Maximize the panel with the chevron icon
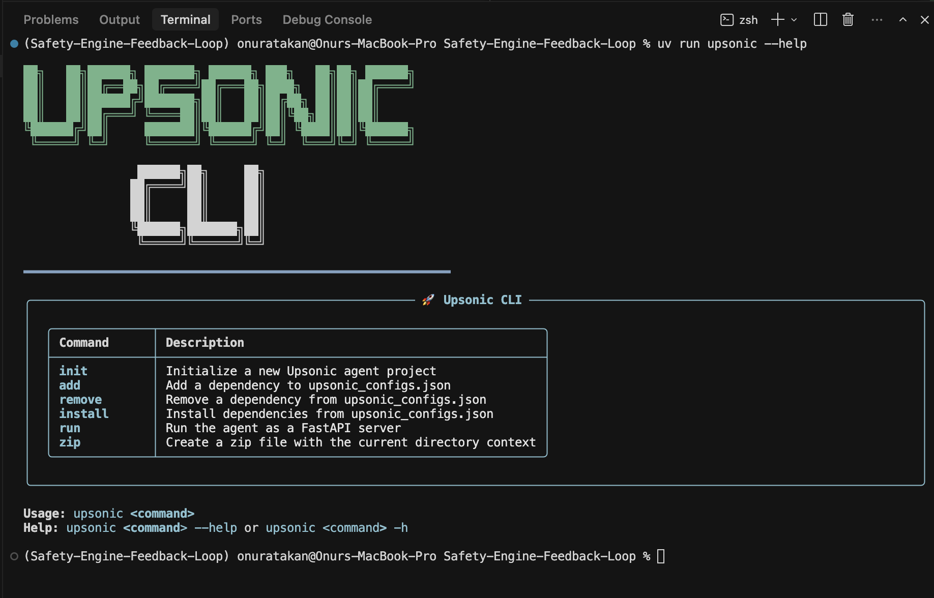Screen dimensions: 934x598 tap(903, 19)
